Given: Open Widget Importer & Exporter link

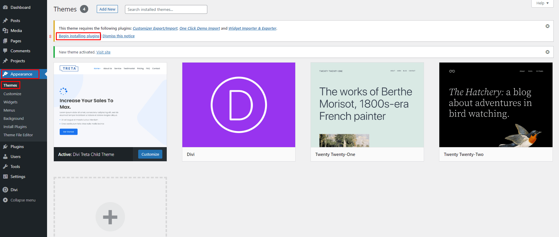Looking at the screenshot, I should pyautogui.click(x=252, y=28).
